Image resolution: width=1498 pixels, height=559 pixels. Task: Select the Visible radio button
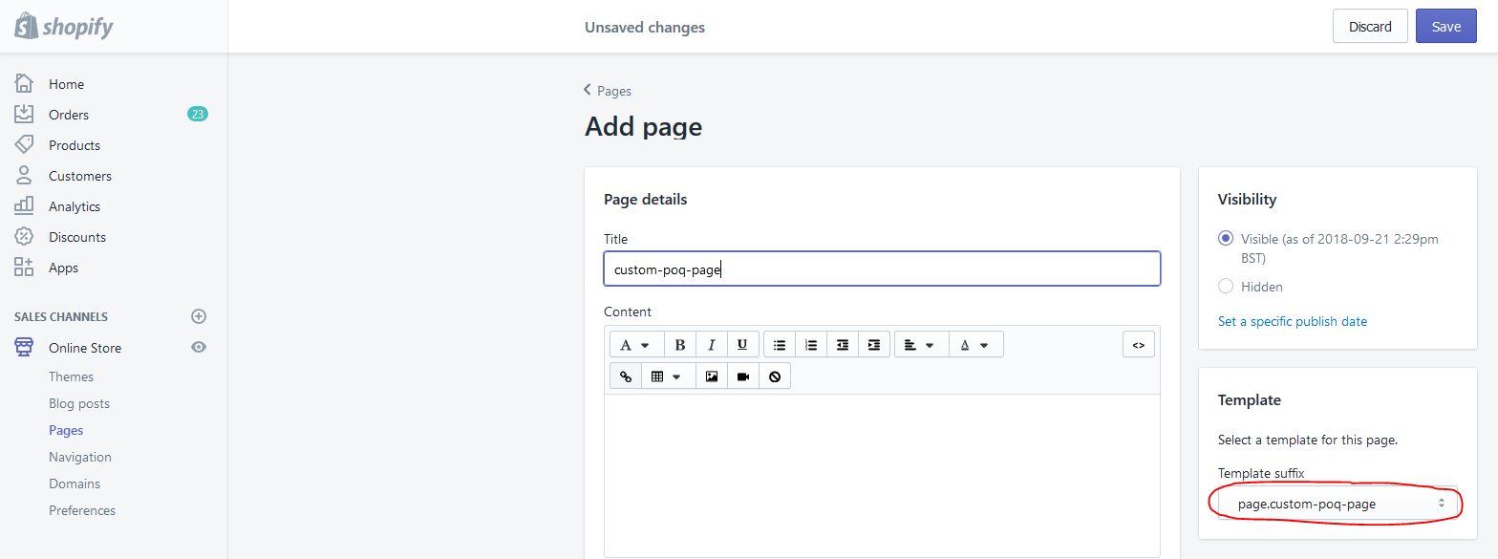click(x=1226, y=238)
